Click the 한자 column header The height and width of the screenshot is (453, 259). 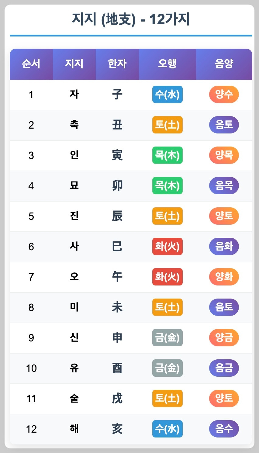[x=117, y=64]
